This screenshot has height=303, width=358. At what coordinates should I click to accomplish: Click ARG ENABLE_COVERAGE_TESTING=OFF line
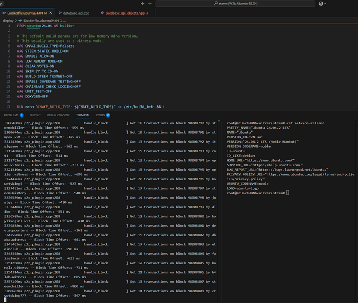coord(49,81)
